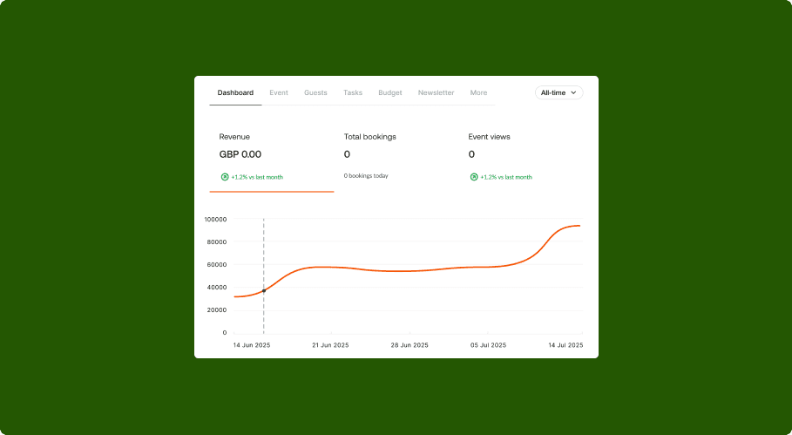Click the green trend icon under Revenue
This screenshot has height=435, width=792.
224,177
